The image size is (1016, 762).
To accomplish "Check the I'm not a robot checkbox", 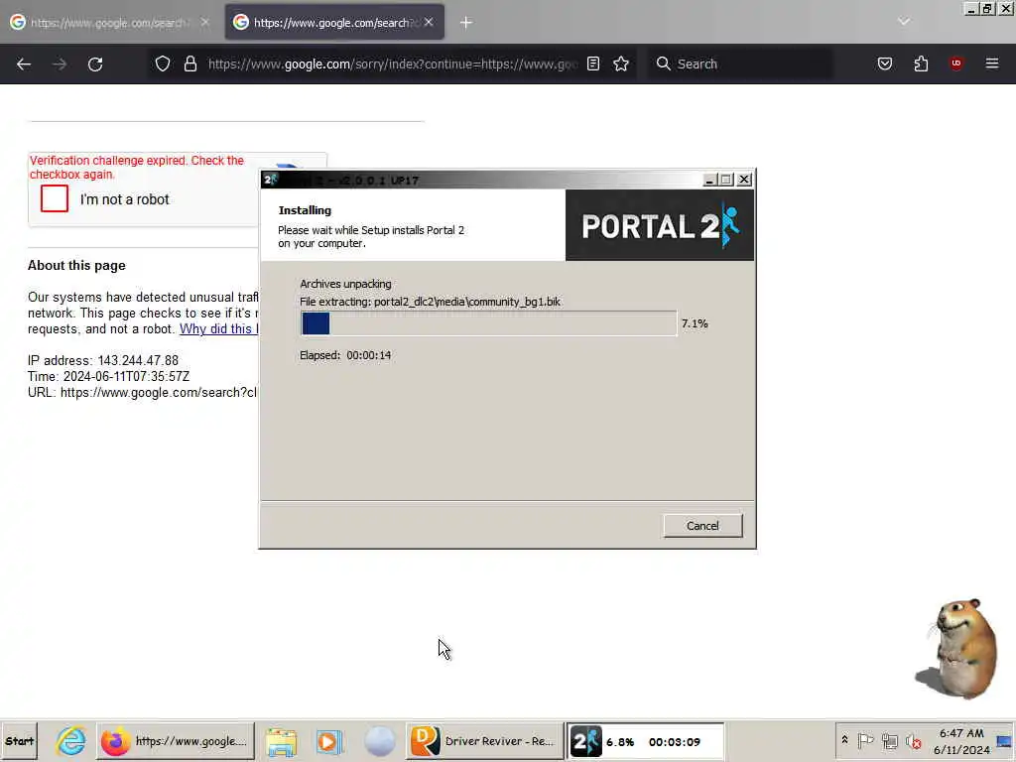I will [x=55, y=198].
